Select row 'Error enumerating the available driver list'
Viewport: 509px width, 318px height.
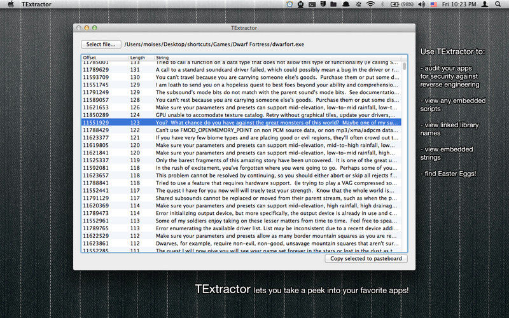coord(241,228)
